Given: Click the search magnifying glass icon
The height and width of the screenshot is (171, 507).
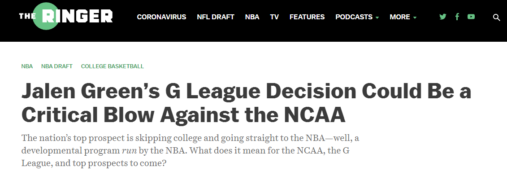Looking at the screenshot, I should (496, 18).
